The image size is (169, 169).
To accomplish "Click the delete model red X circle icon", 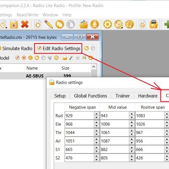I will coord(24,58).
